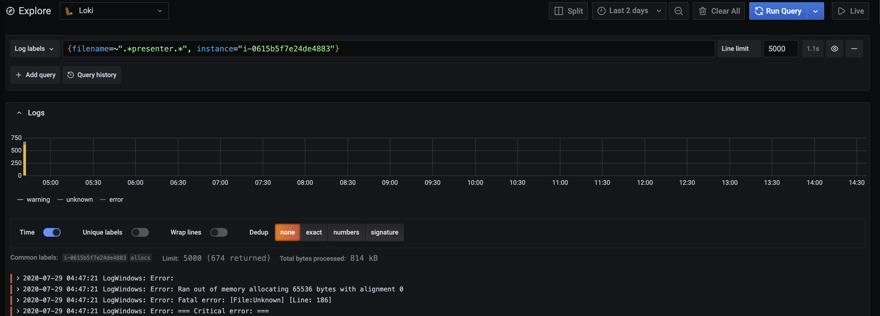Open time picker via the clock icon
Viewport: 880px width, 316px height.
pos(602,11)
